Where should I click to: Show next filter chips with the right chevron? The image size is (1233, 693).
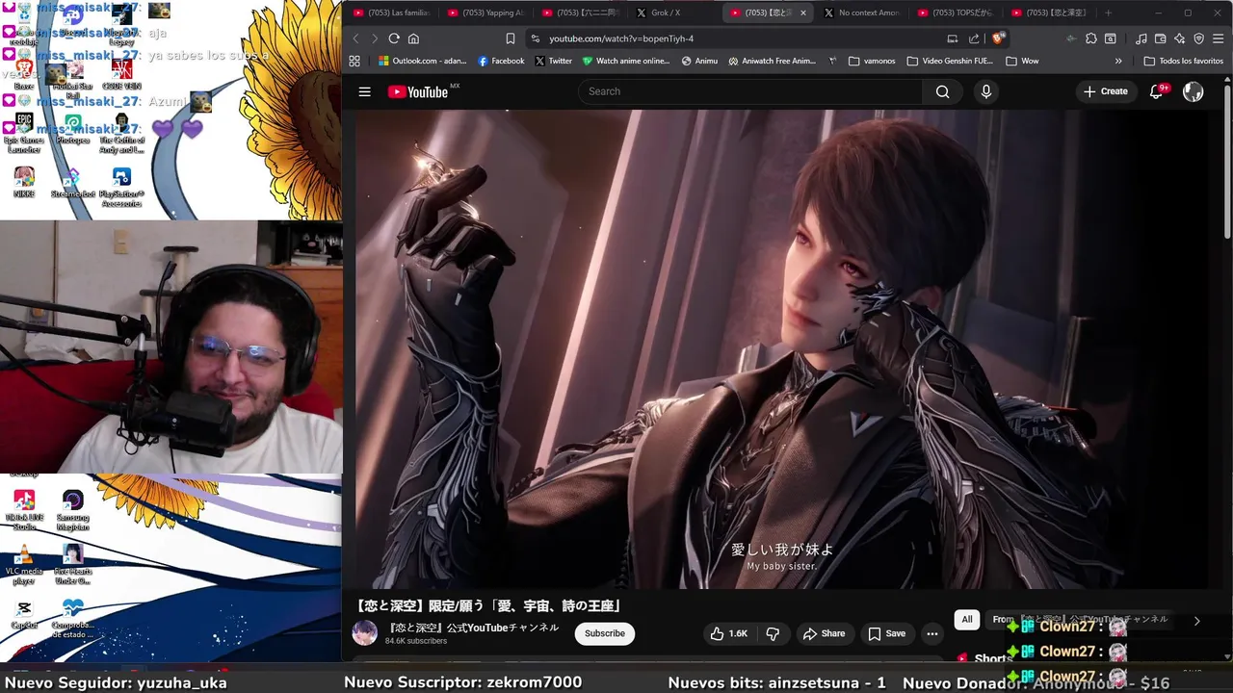tap(1196, 621)
